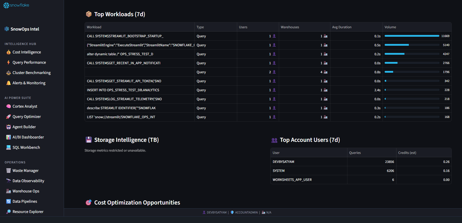
Task: Select the Query Performance lightning bolt icon
Action: click(8, 62)
